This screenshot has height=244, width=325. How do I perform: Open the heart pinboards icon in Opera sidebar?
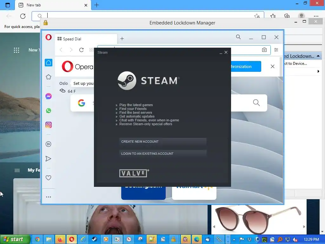[x=48, y=178]
